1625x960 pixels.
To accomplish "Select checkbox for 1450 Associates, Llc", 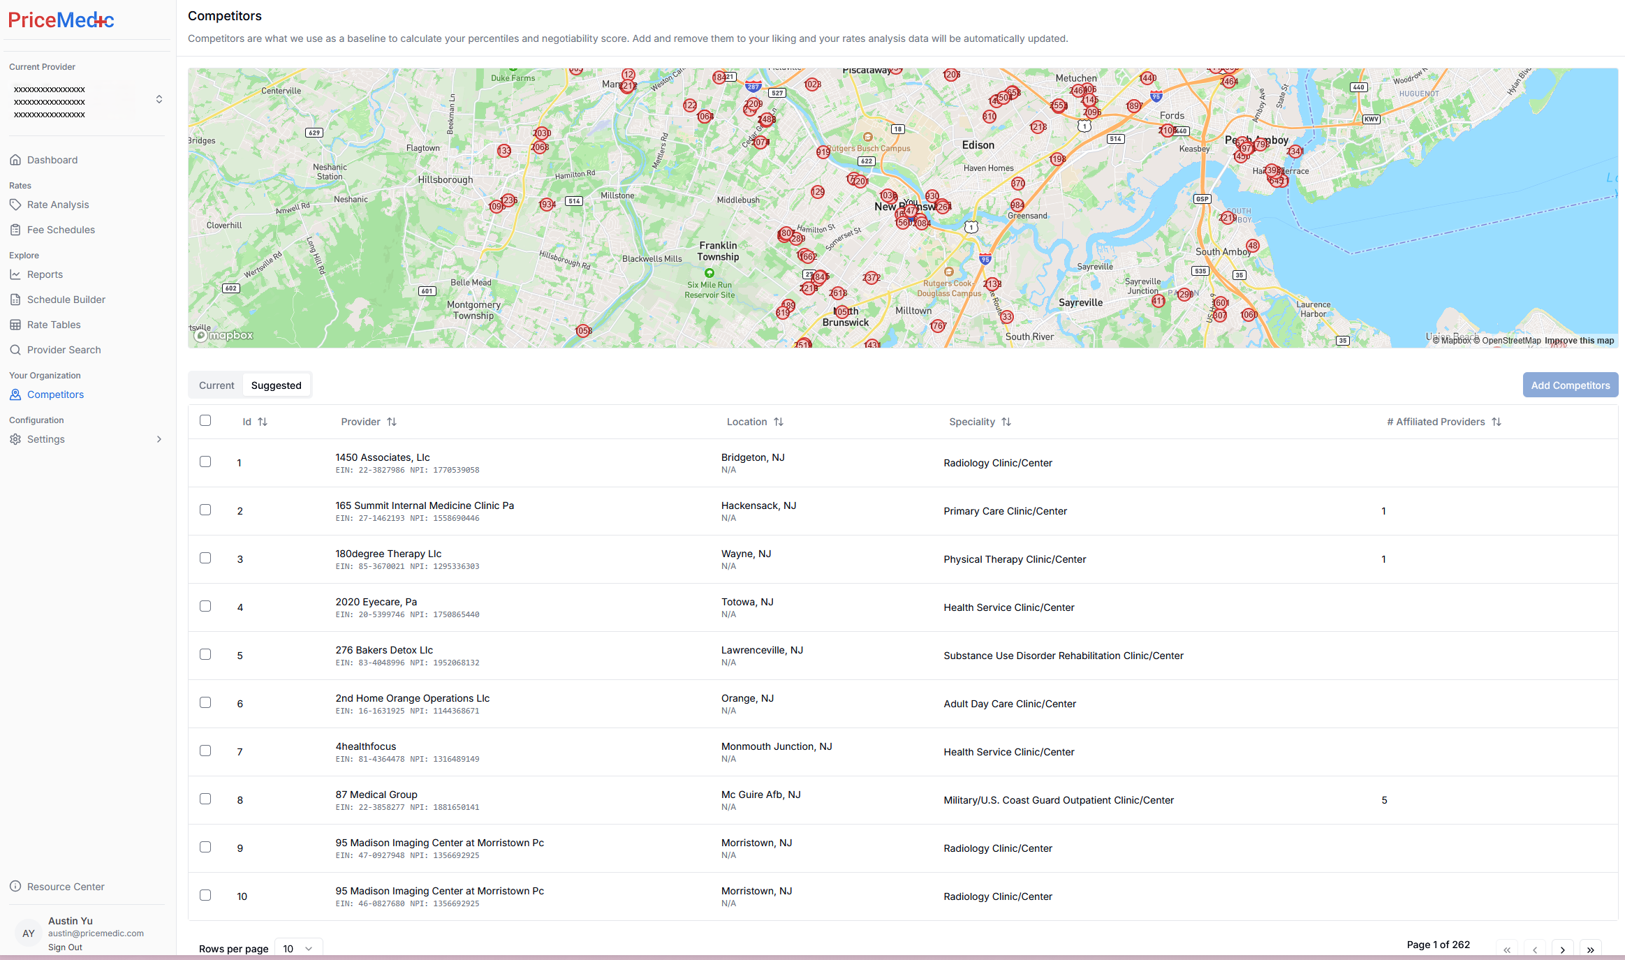I will click(x=205, y=461).
